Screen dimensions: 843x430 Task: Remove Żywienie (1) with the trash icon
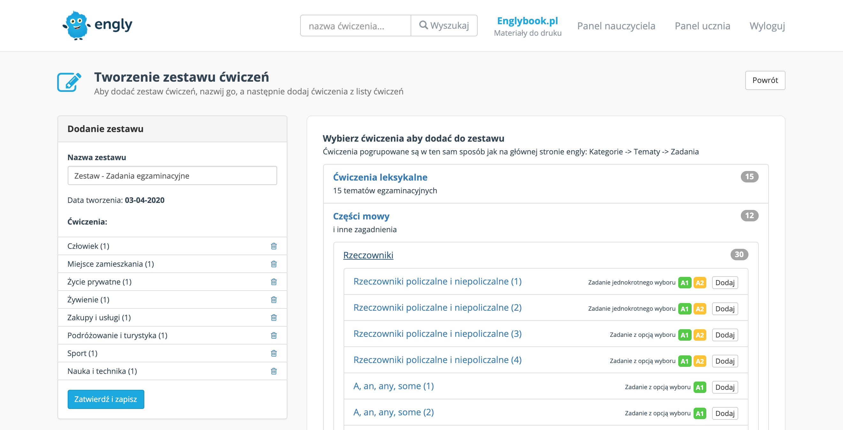coord(274,300)
